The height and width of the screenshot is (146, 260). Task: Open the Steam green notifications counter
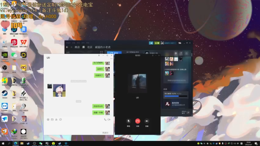[x=157, y=43]
